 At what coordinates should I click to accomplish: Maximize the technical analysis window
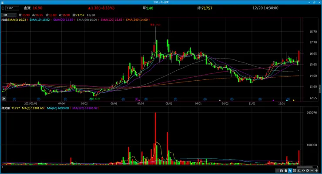coord(314,2)
